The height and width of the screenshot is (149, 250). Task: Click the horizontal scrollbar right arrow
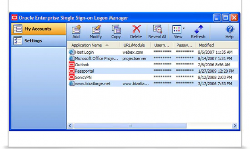coord(235,126)
